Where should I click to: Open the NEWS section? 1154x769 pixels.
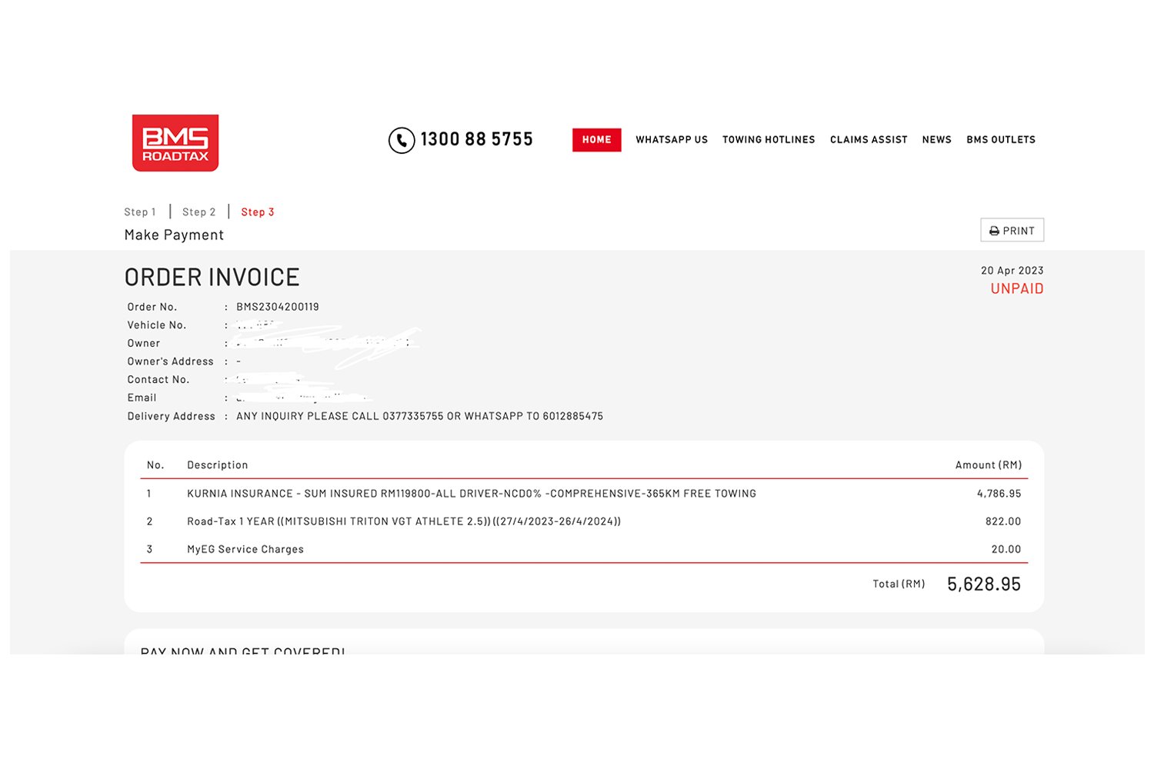[x=936, y=140]
